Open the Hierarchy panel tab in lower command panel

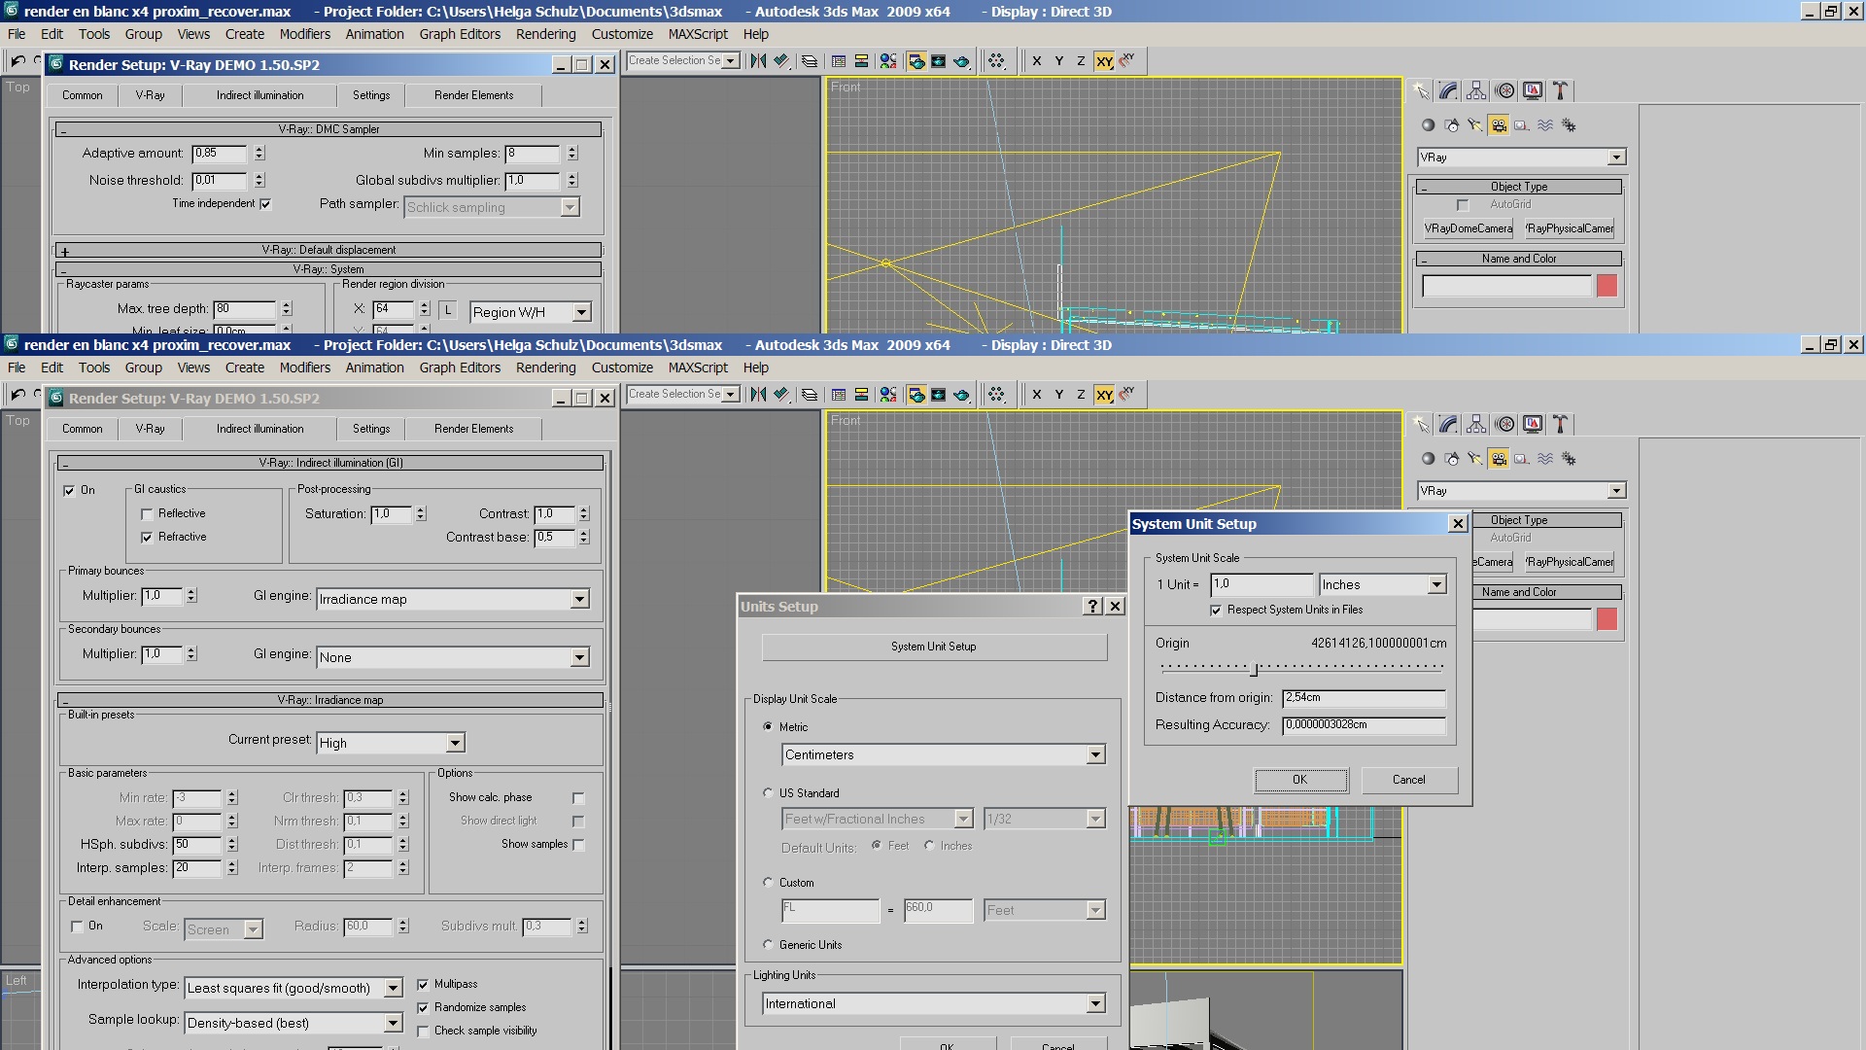point(1476,425)
